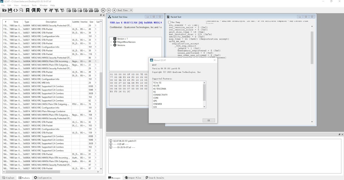
Task: Select 4G LTE in Supported Features list
Action: tap(156, 86)
